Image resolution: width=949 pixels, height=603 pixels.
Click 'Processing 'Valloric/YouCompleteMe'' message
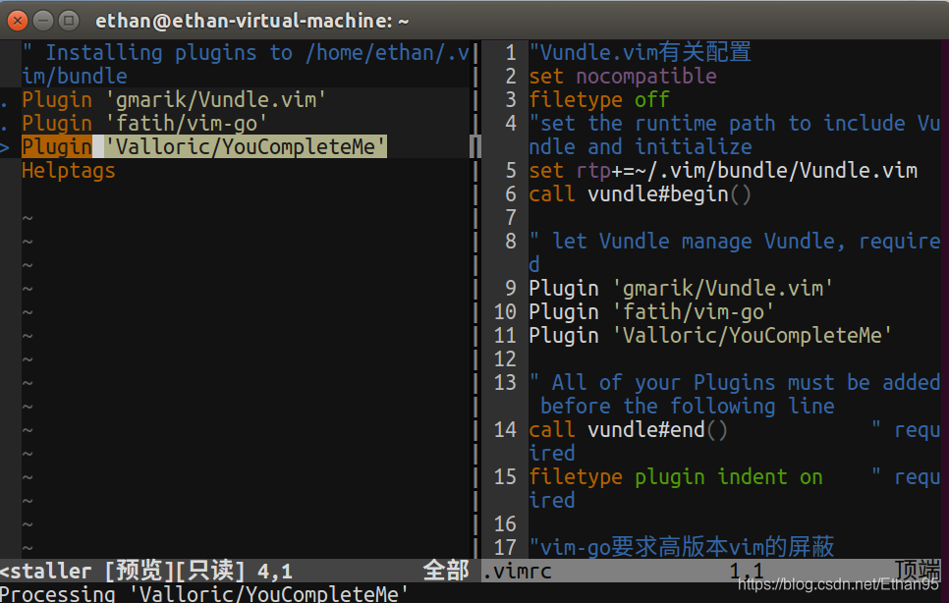(204, 593)
